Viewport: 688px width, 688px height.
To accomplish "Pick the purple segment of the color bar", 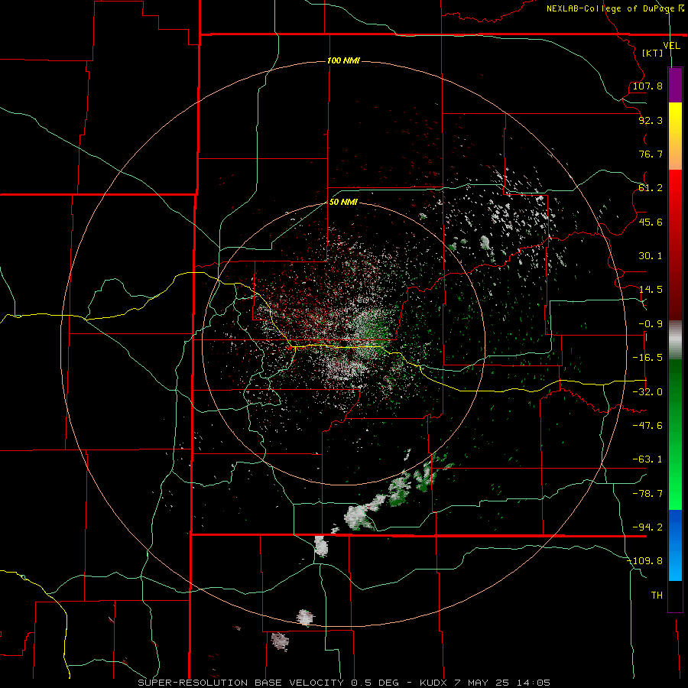I will pos(675,85).
